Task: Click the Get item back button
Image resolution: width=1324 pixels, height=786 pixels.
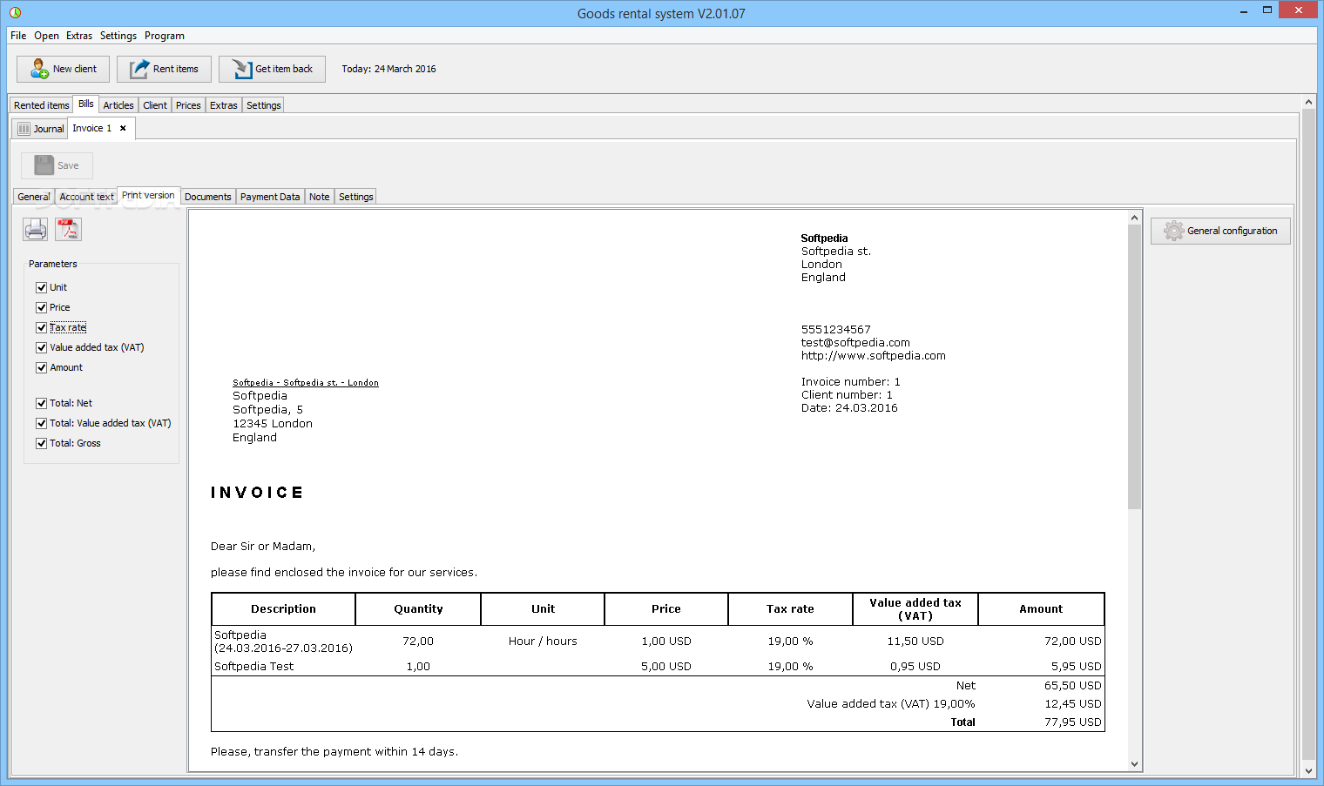Action: tap(272, 69)
